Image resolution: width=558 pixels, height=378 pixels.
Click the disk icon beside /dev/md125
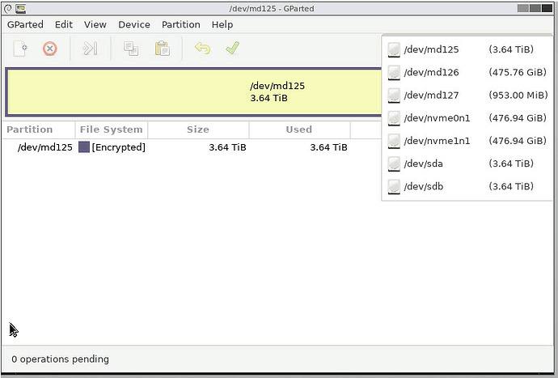[x=394, y=49]
